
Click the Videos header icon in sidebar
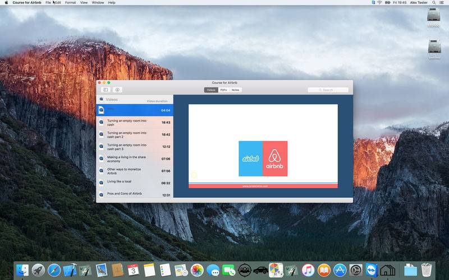click(x=102, y=99)
